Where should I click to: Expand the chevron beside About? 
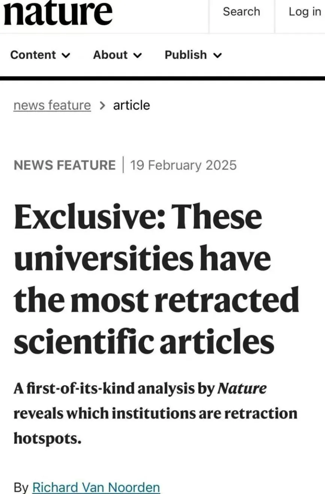pyautogui.click(x=138, y=56)
